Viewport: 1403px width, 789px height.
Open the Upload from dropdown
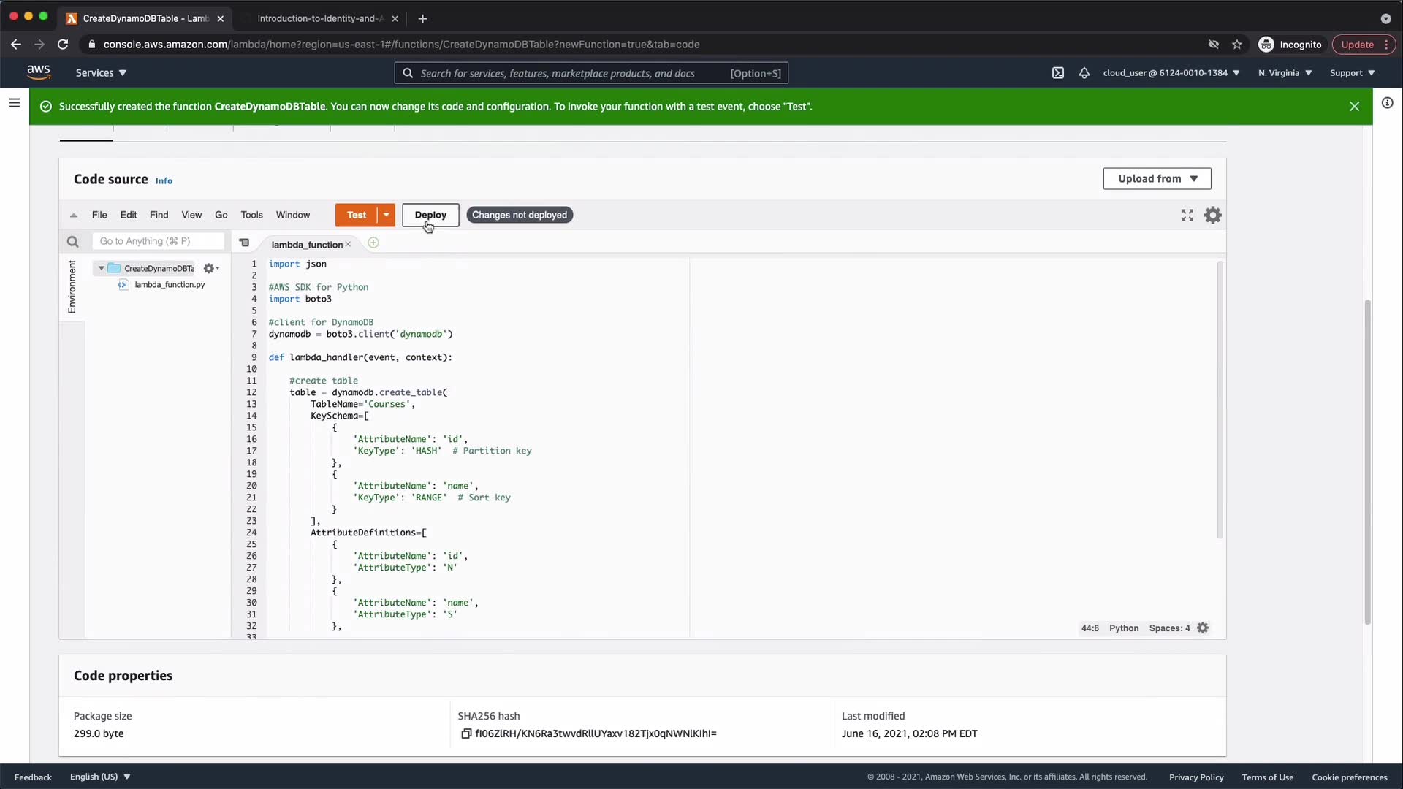pyautogui.click(x=1157, y=178)
